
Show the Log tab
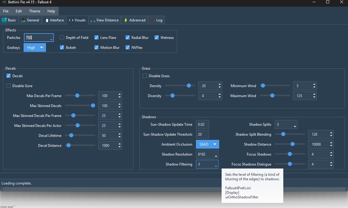coord(157,20)
